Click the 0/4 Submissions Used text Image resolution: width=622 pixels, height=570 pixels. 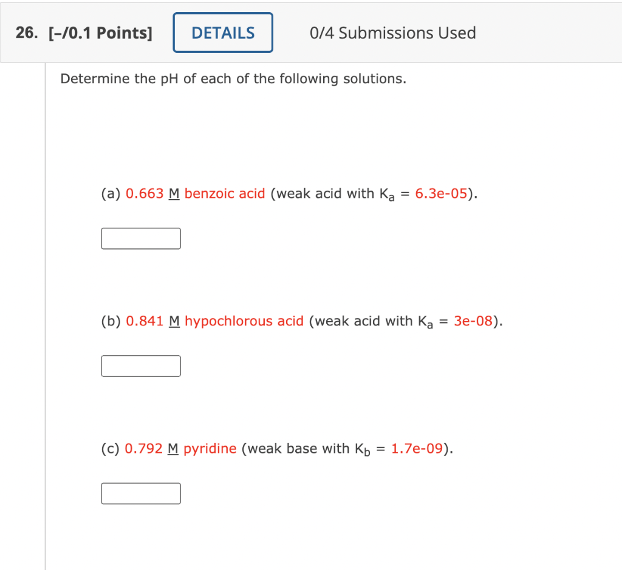(x=392, y=32)
